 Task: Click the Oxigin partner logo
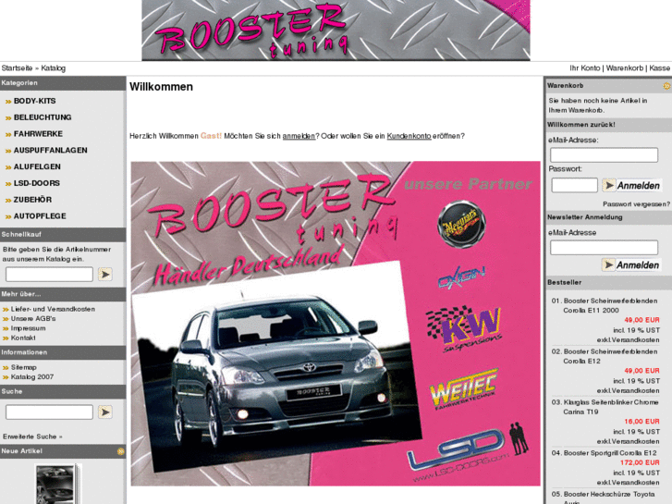pos(461,277)
